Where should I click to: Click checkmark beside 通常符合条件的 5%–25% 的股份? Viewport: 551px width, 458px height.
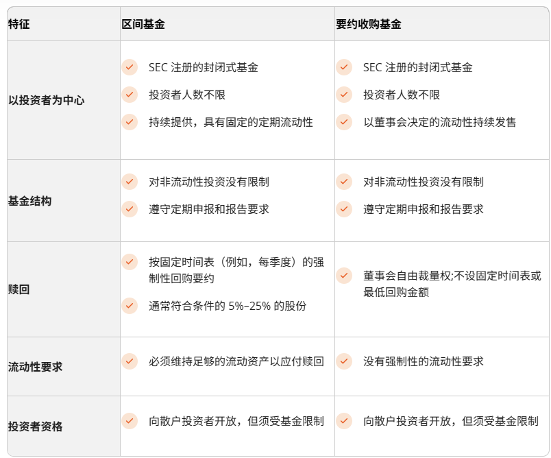(x=130, y=306)
